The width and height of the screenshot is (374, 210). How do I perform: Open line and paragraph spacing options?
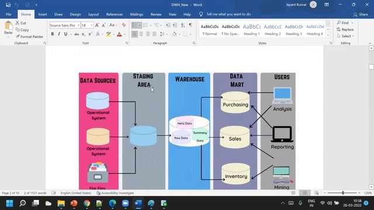(x=162, y=34)
